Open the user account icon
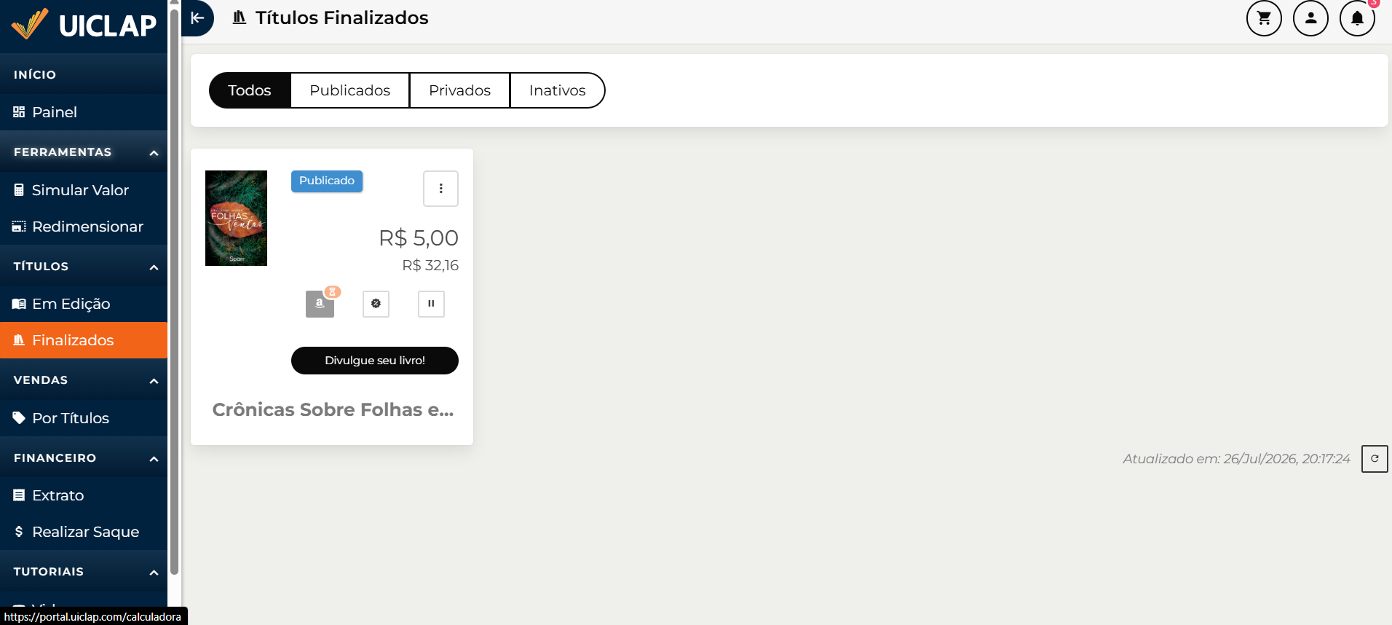1392x625 pixels. [x=1310, y=18]
